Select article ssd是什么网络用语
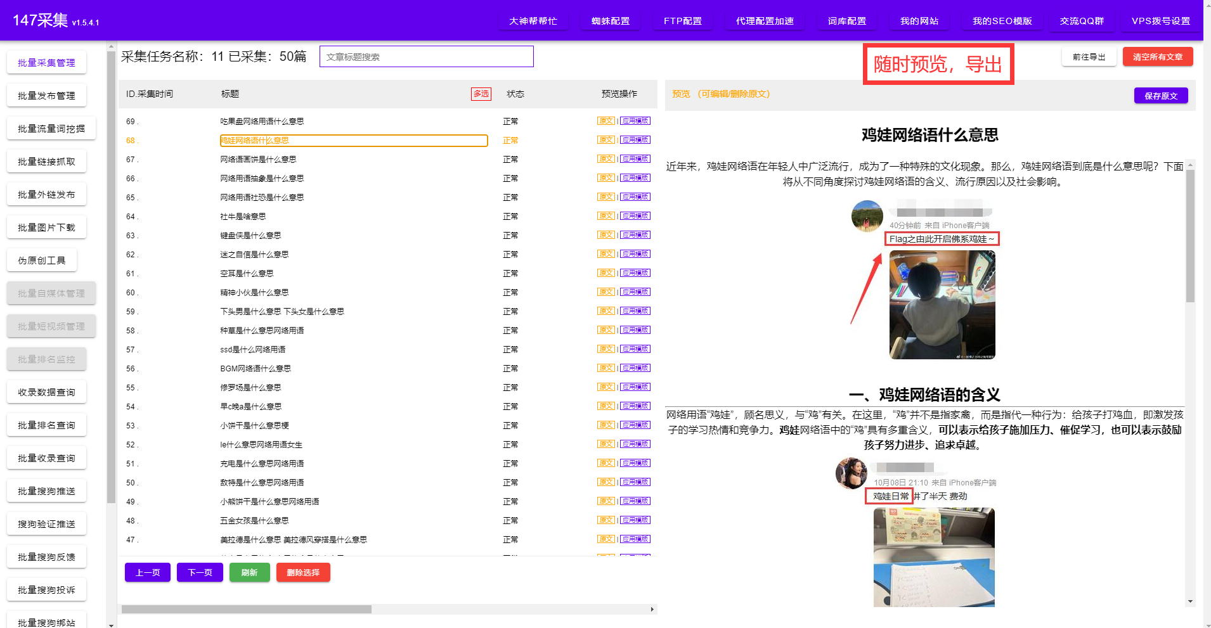1211x628 pixels. point(253,349)
